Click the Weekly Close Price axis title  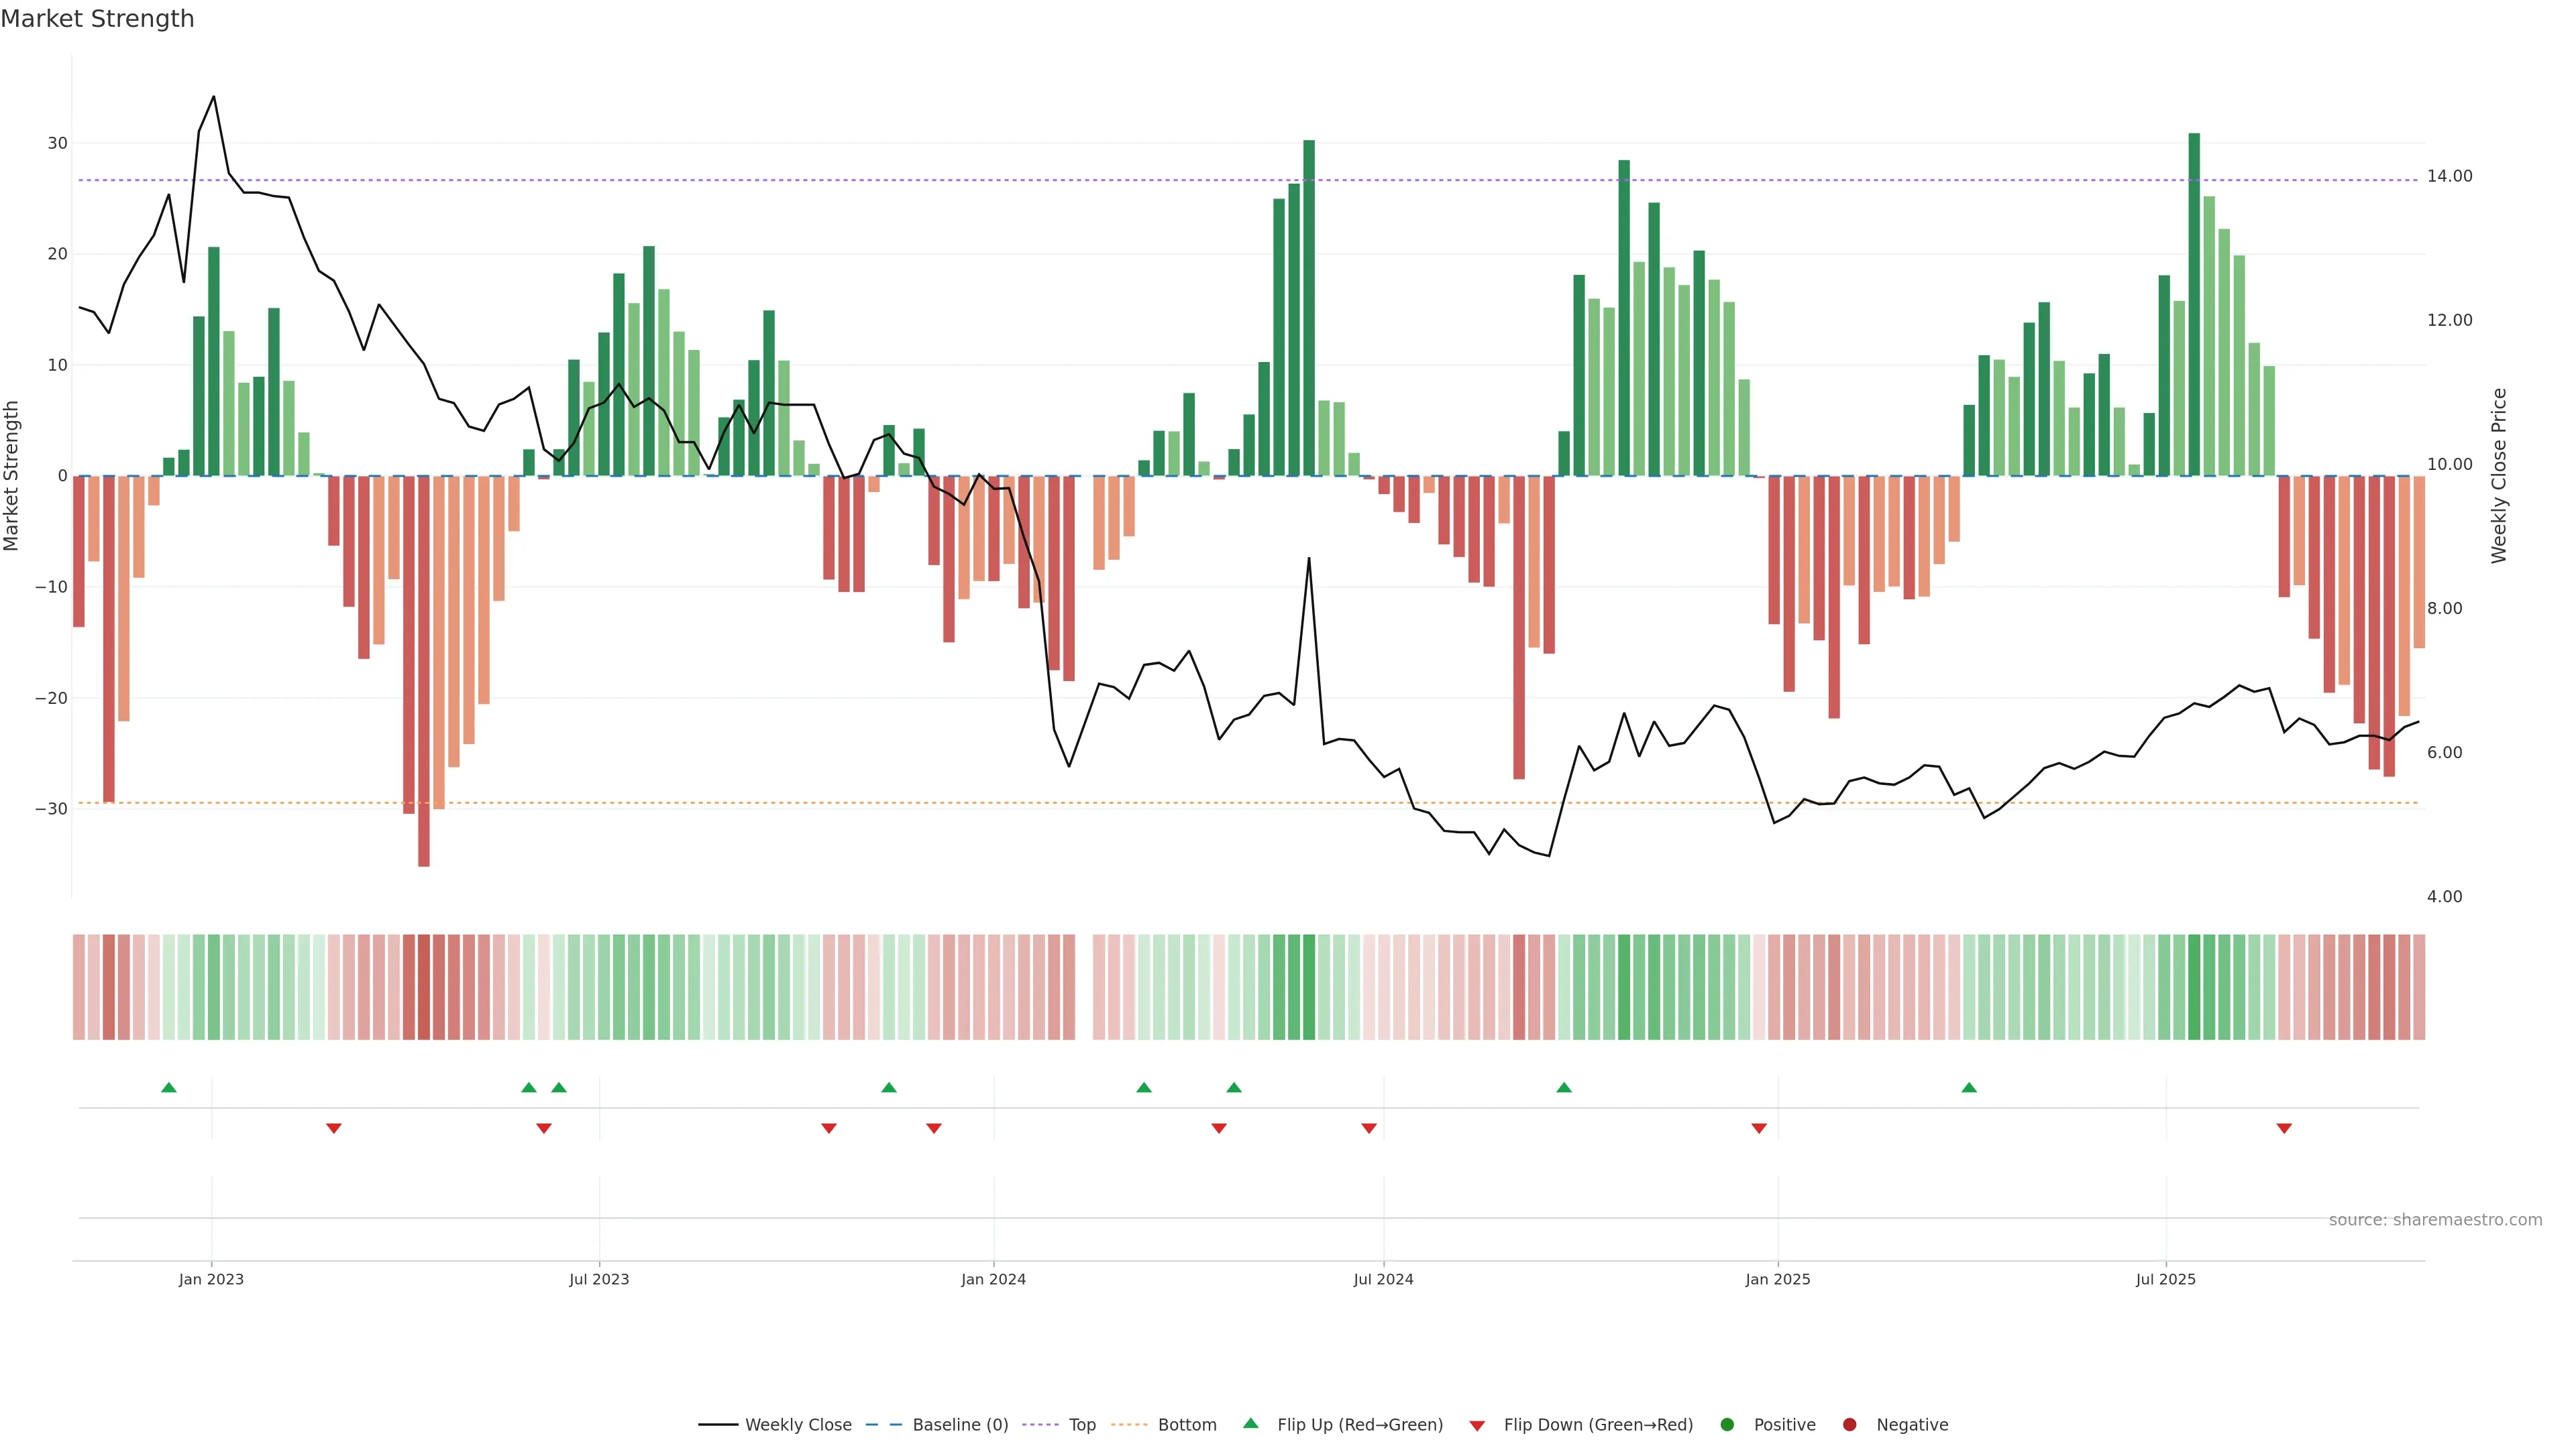[2499, 476]
